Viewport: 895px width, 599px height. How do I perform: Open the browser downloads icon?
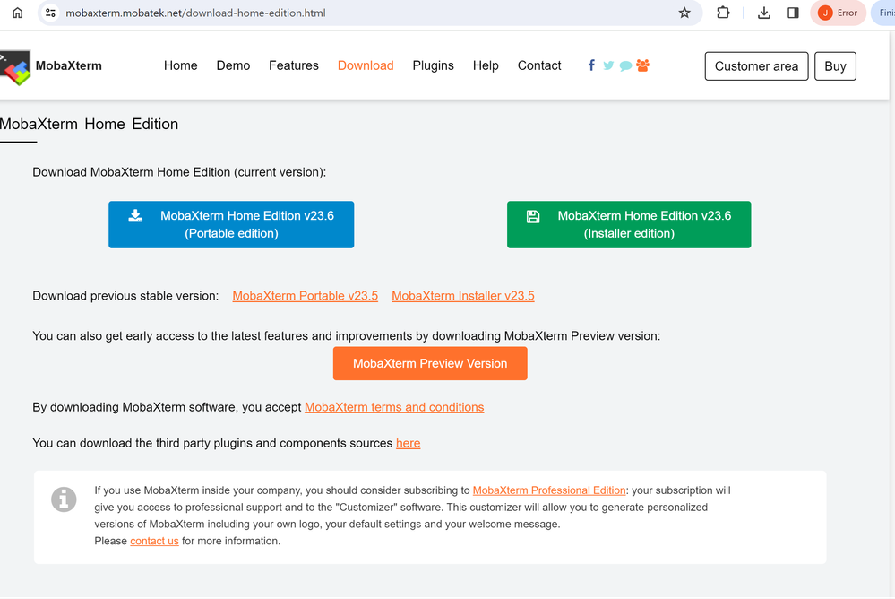click(x=764, y=13)
